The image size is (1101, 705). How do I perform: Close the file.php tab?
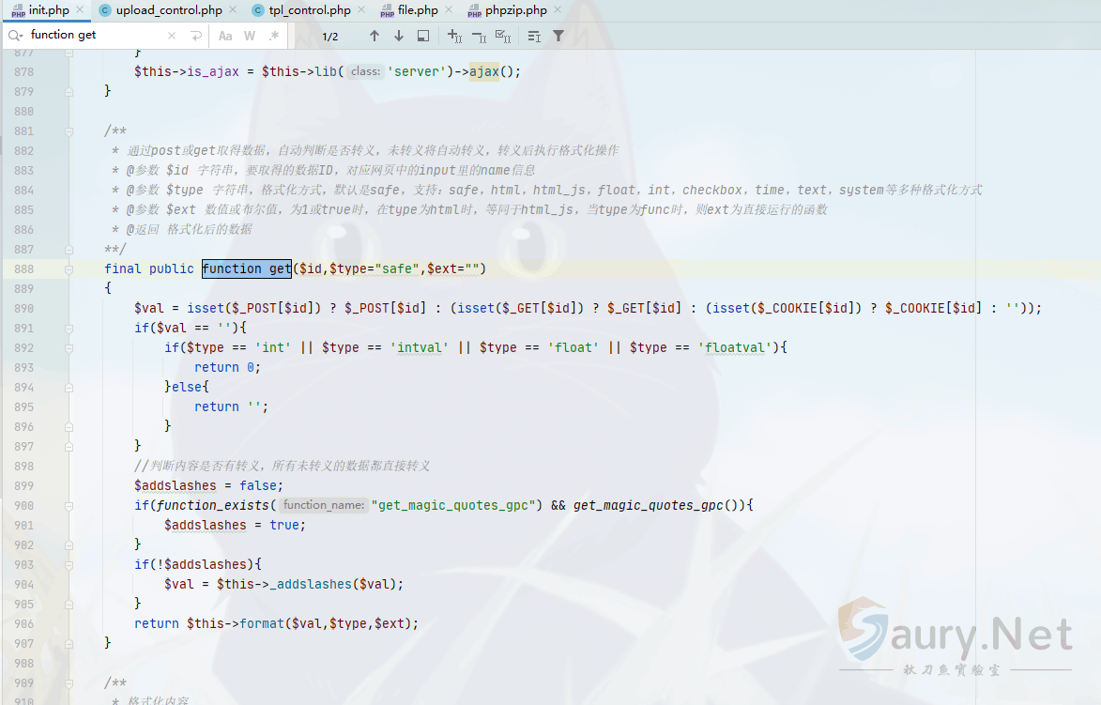[x=449, y=10]
